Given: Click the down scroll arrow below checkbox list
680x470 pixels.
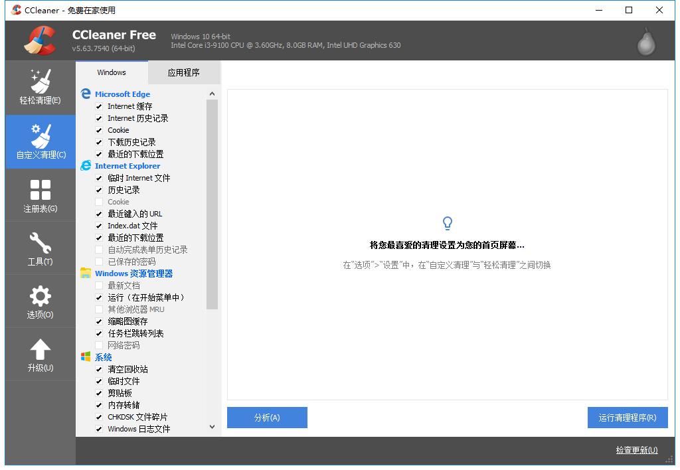Looking at the screenshot, I should (x=212, y=427).
